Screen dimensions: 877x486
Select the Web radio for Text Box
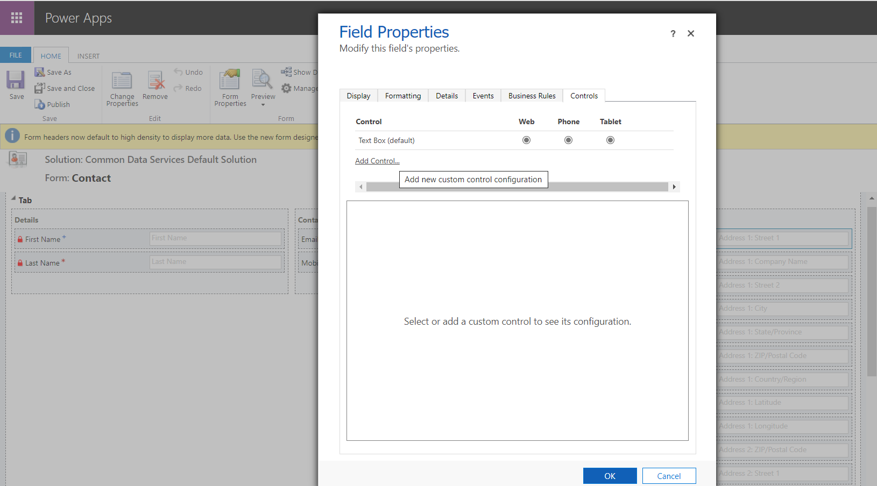pyautogui.click(x=526, y=140)
